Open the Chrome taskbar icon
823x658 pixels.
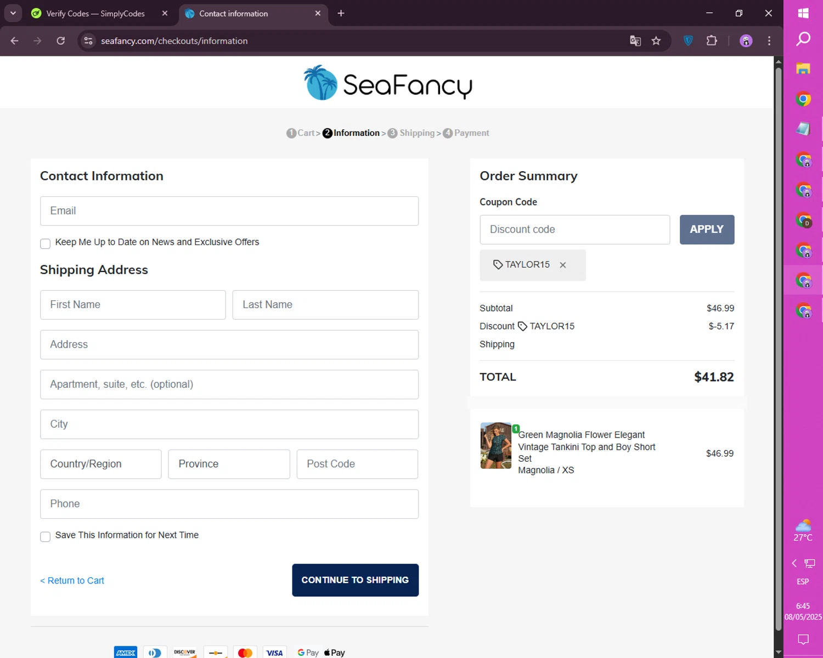coord(803,99)
